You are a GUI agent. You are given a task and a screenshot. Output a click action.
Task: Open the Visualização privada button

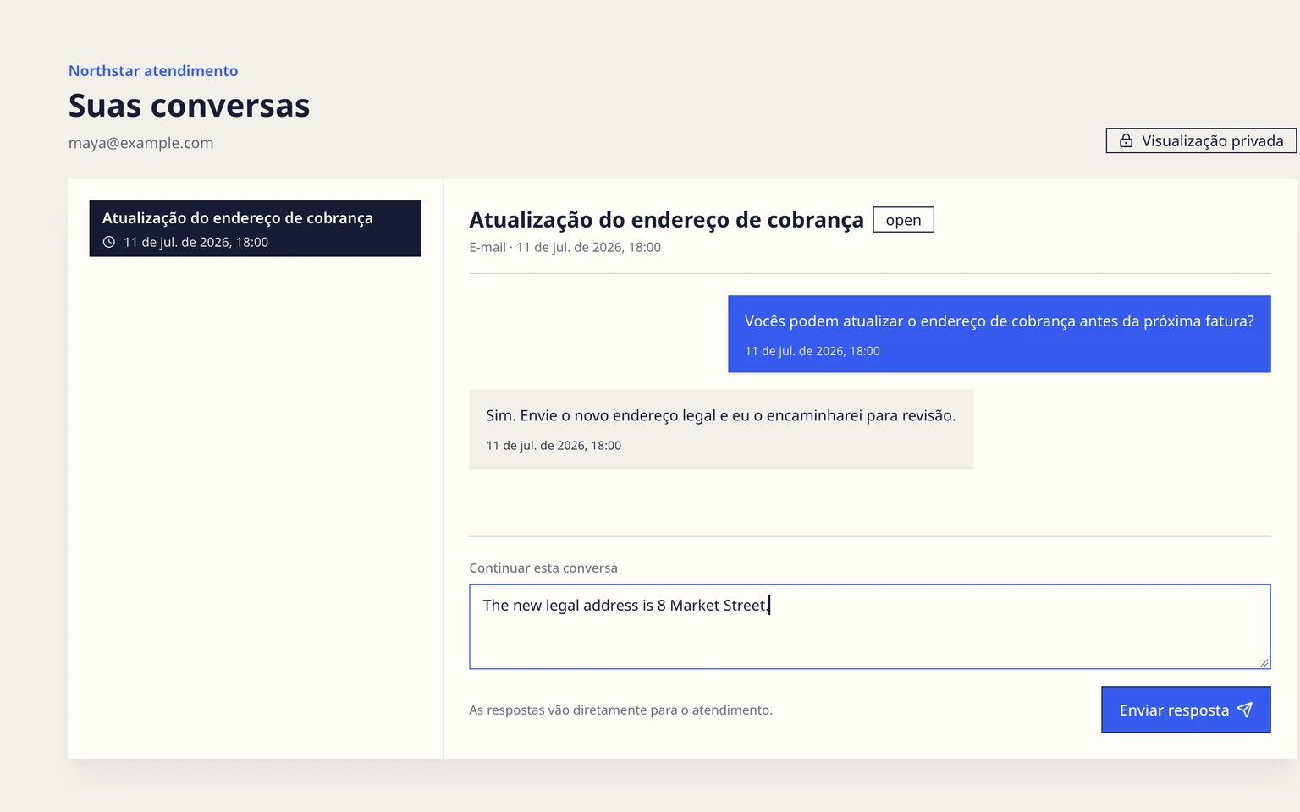[1201, 141]
